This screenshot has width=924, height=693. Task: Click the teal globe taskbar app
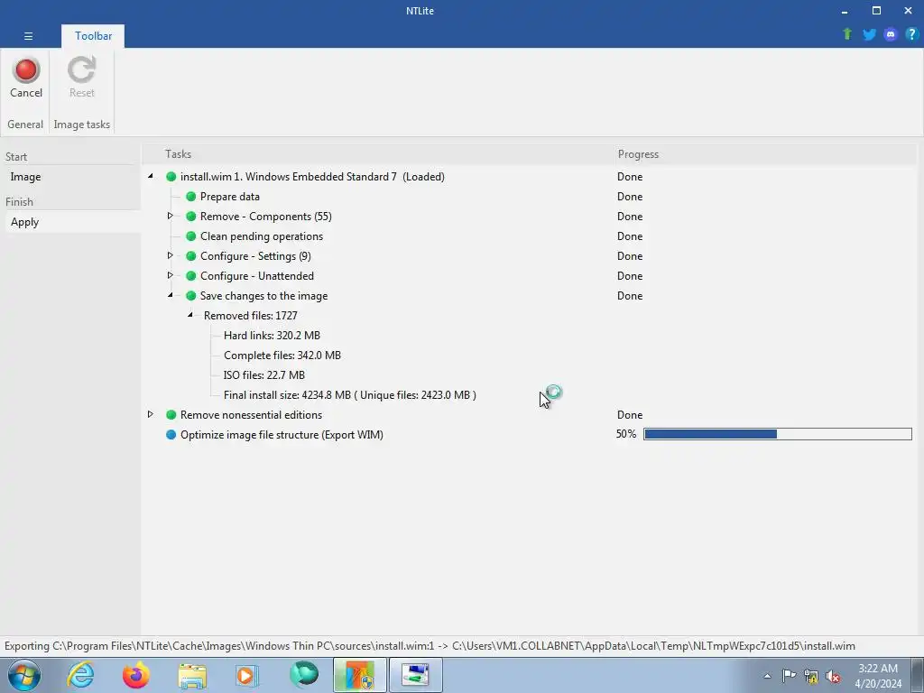[303, 675]
